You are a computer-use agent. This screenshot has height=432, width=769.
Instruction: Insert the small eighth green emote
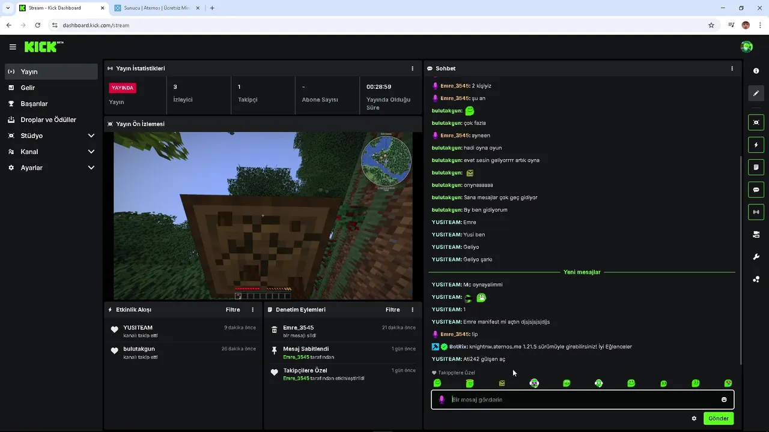[663, 383]
